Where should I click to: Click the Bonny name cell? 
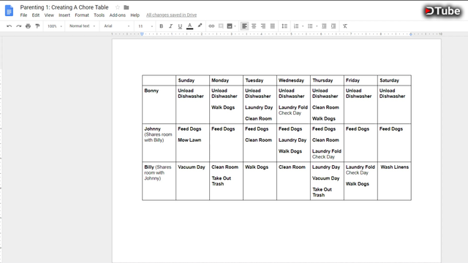click(x=159, y=104)
